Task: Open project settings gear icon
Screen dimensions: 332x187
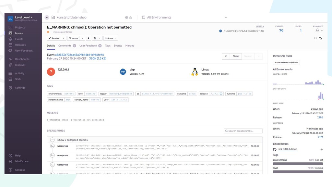Action: coord(126,18)
